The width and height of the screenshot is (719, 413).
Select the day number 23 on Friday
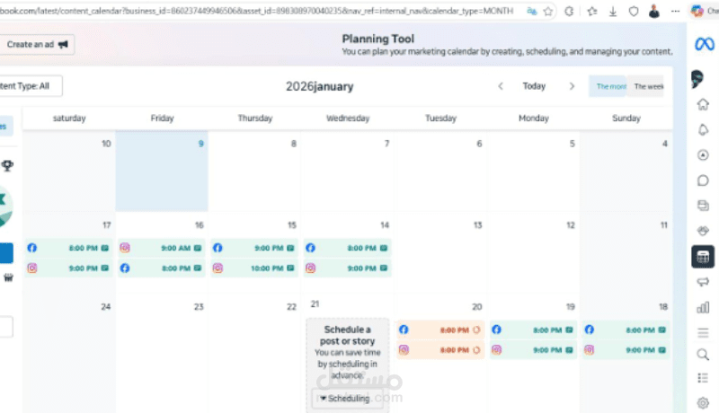pyautogui.click(x=199, y=307)
